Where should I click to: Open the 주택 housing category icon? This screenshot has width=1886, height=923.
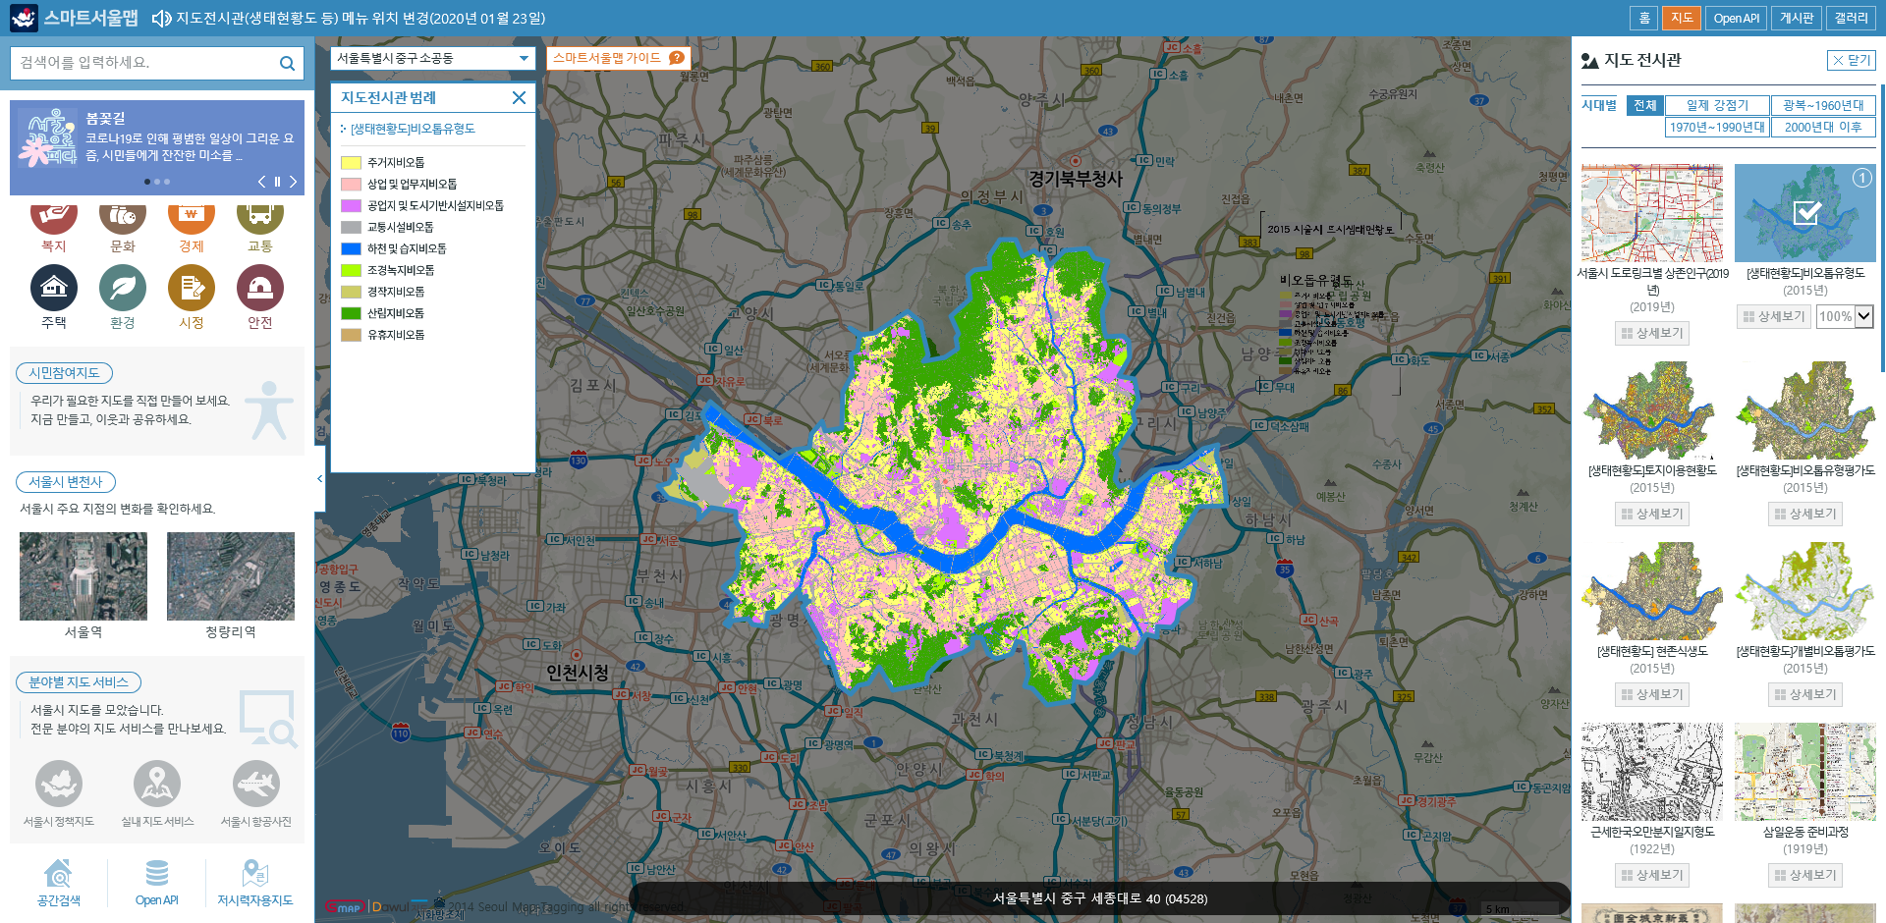[54, 288]
